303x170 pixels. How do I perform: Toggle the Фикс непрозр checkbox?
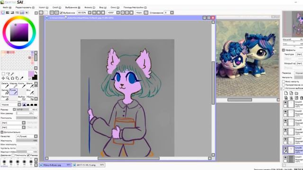[x=284, y=82]
